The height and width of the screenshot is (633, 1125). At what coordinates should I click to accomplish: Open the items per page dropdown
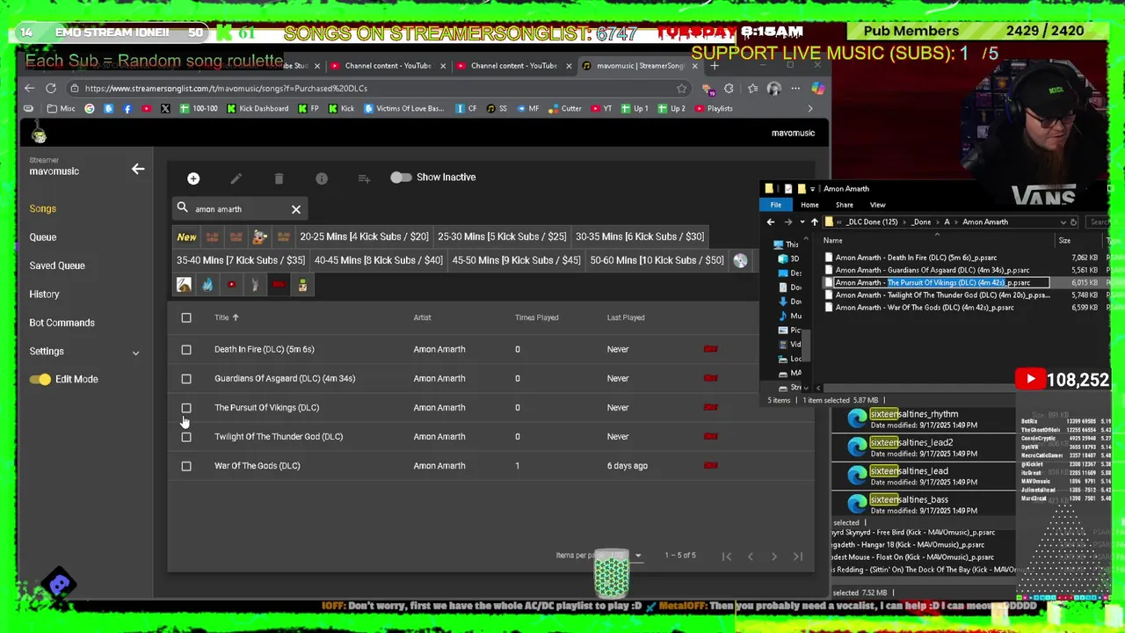[x=638, y=556]
